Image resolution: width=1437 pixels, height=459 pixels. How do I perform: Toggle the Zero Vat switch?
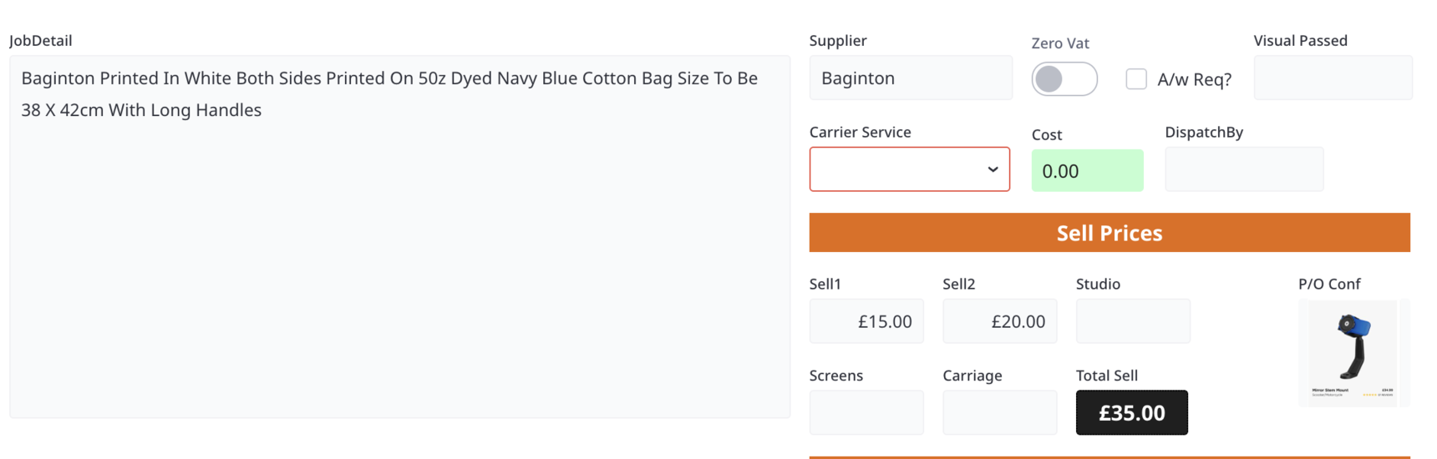1064,79
